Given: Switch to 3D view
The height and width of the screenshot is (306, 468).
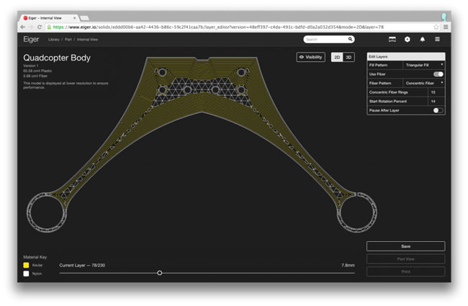Looking at the screenshot, I should [x=348, y=58].
